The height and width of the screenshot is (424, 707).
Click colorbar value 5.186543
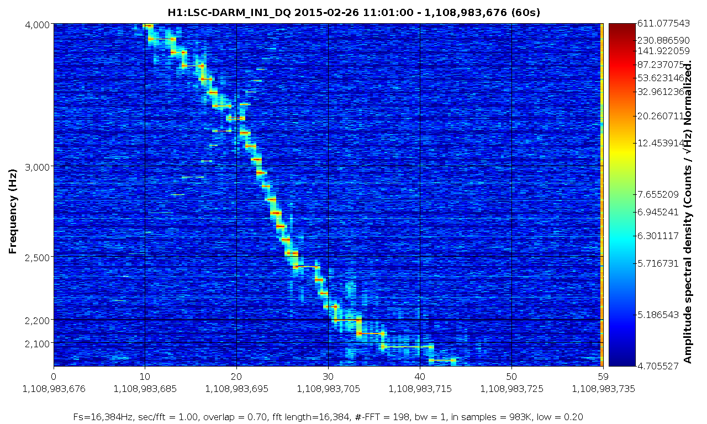(x=658, y=315)
